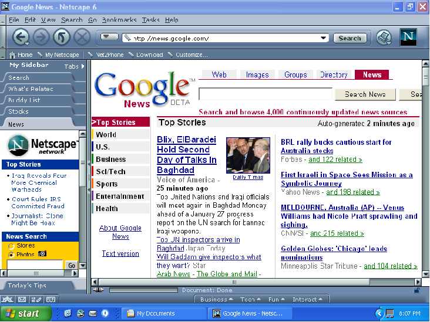
Task: Launch Netscape from quick launch icon
Action: click(80, 313)
